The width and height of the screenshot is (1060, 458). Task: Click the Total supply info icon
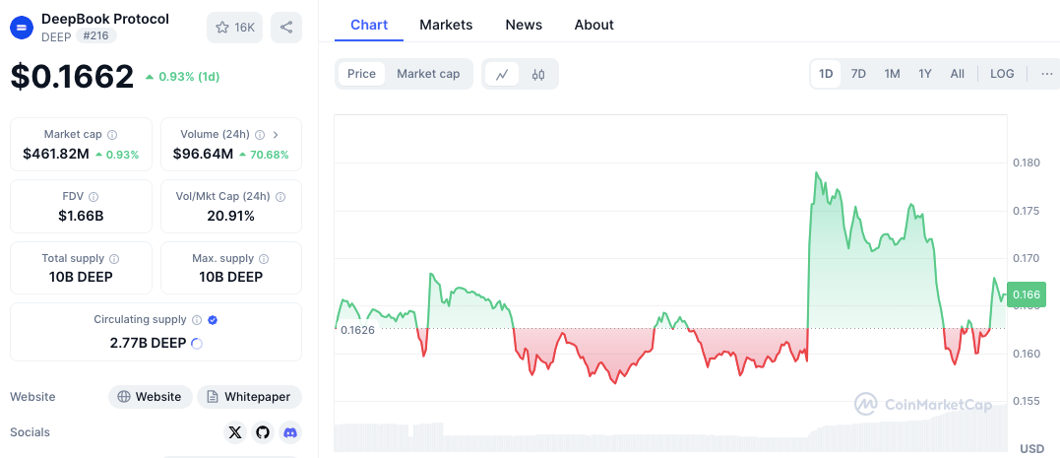(x=114, y=259)
